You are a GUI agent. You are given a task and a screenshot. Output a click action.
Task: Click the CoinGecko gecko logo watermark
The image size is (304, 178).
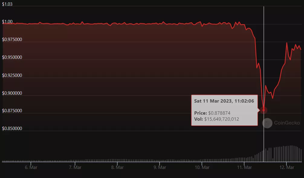[267, 123]
